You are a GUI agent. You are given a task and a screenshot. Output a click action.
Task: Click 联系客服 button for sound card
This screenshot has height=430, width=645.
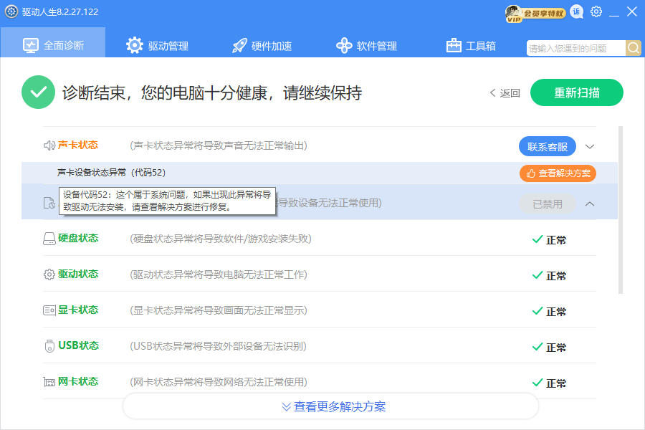[x=547, y=146]
